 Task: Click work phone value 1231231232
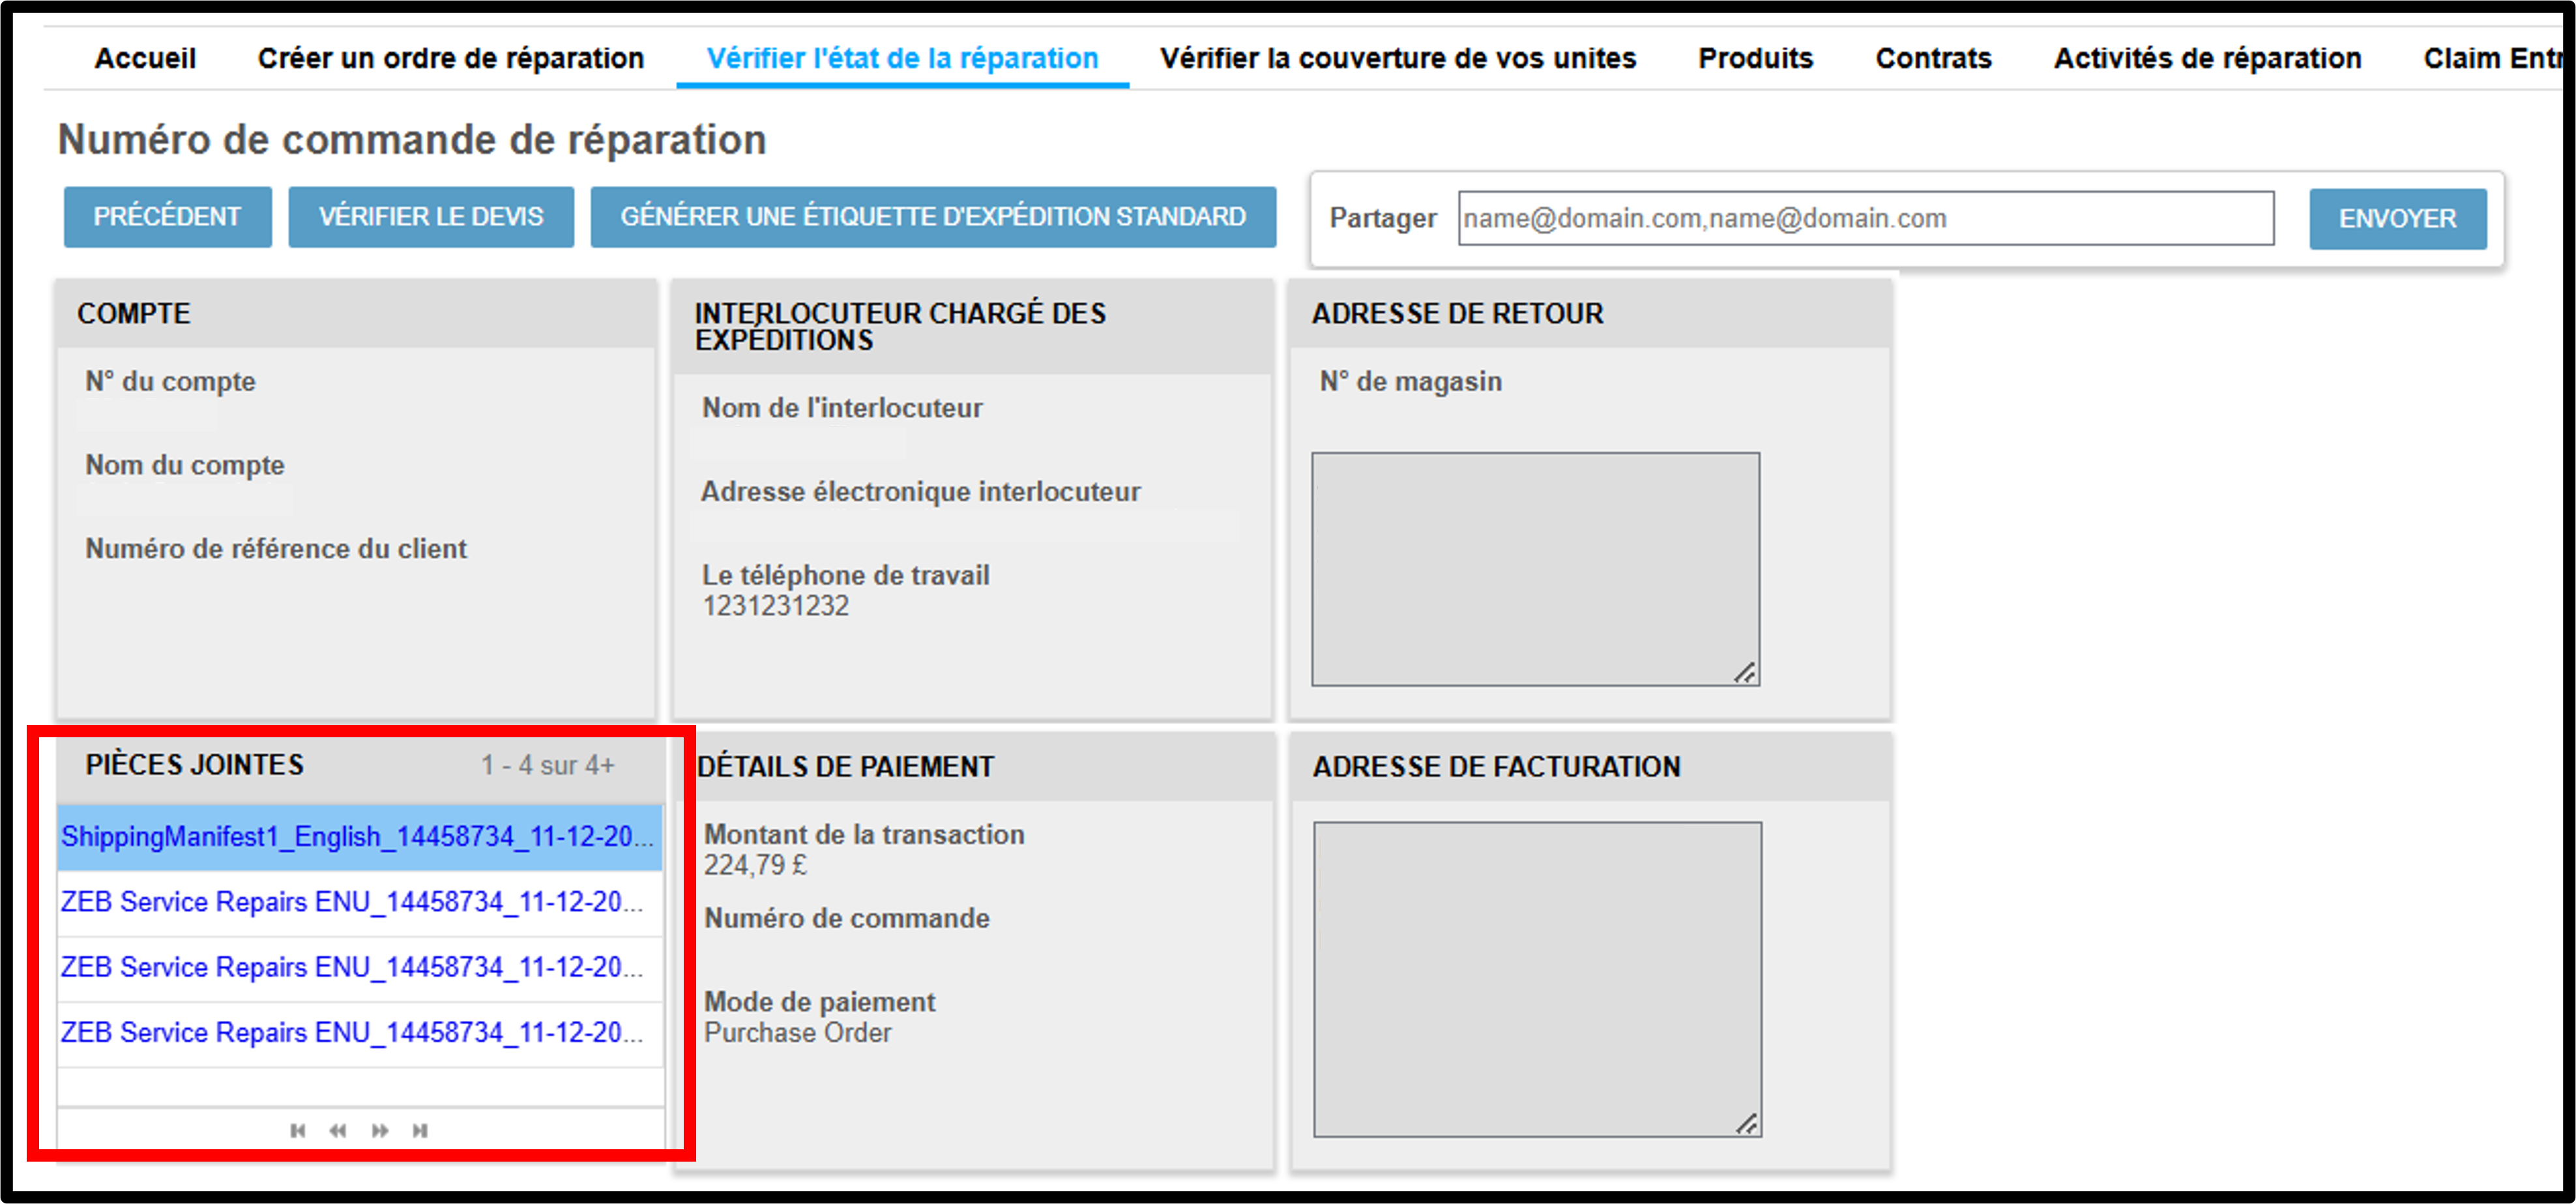775,606
